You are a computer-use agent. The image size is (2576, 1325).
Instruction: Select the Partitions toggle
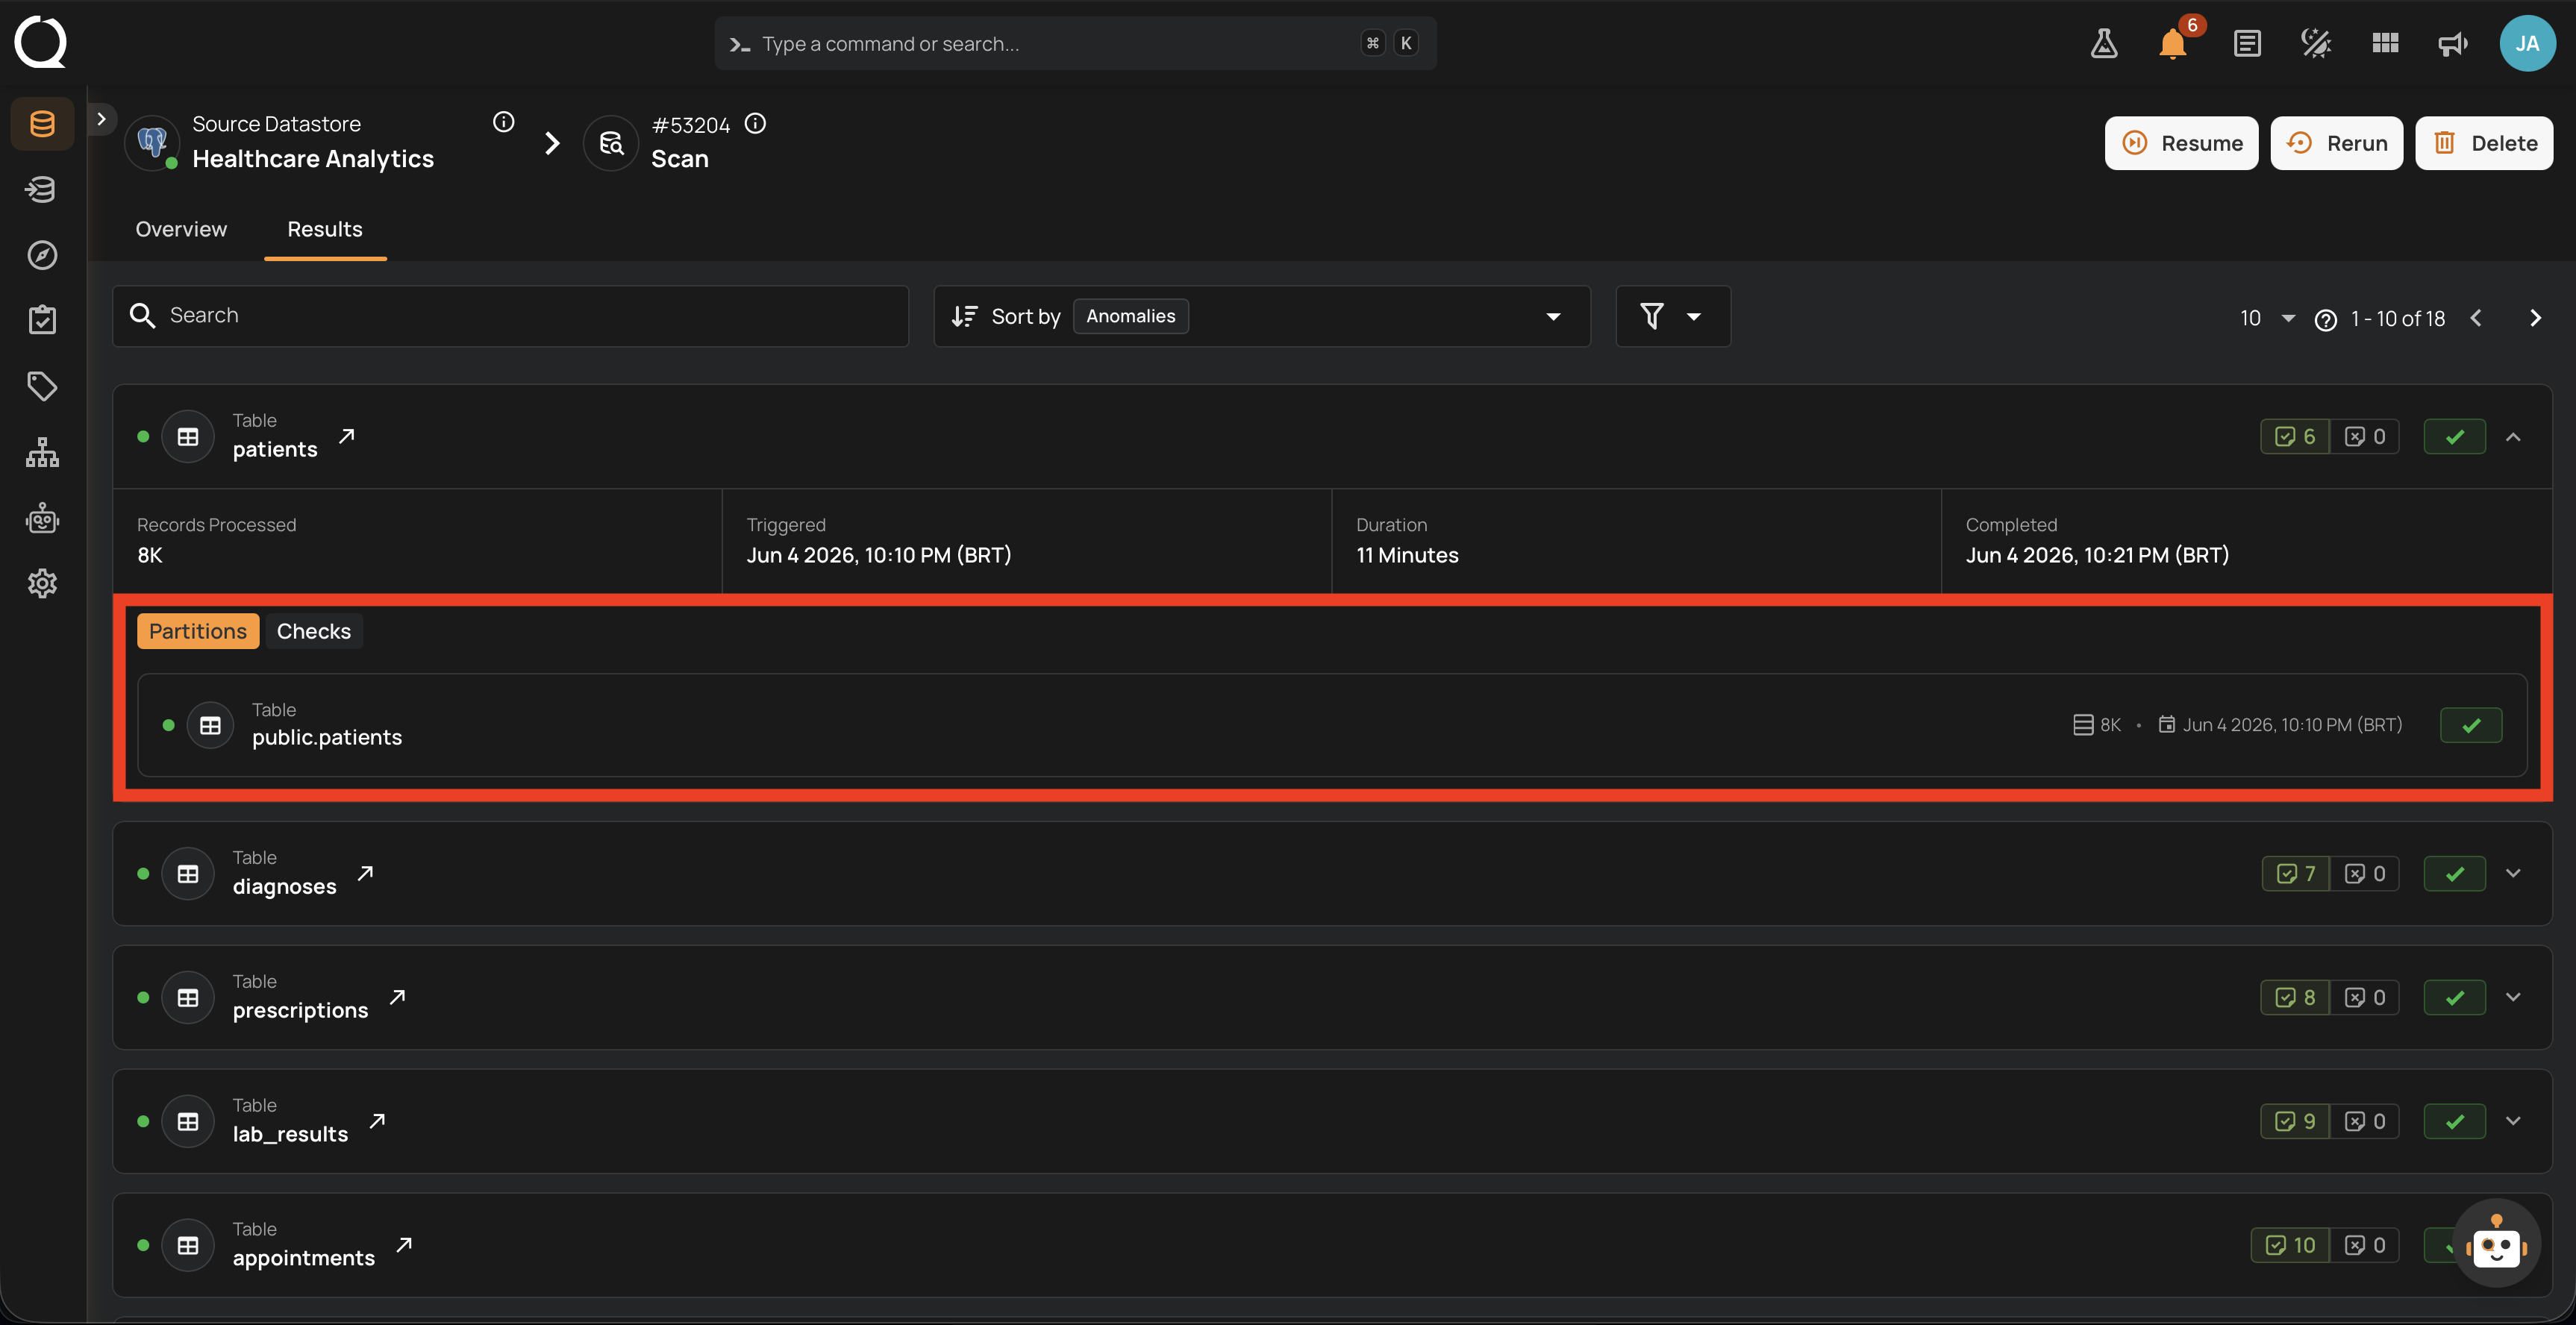coord(198,631)
